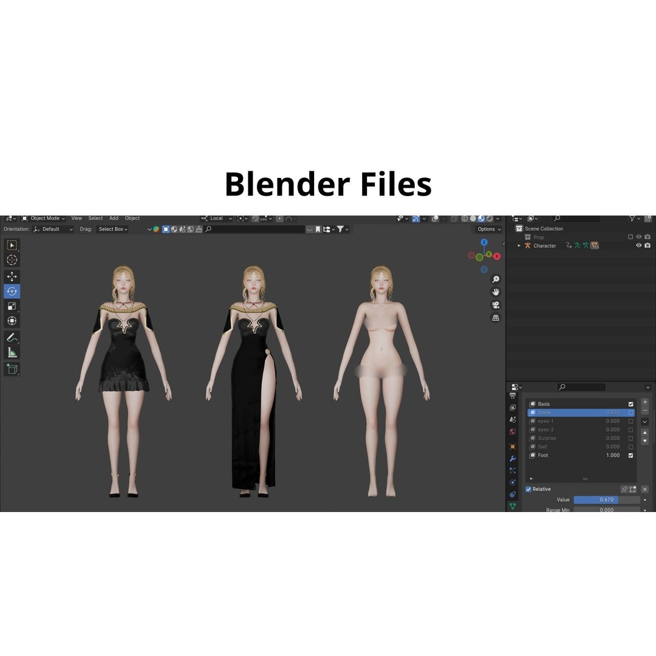Open the Local transform orientation dropdown
This screenshot has width=656, height=656.
pos(216,219)
